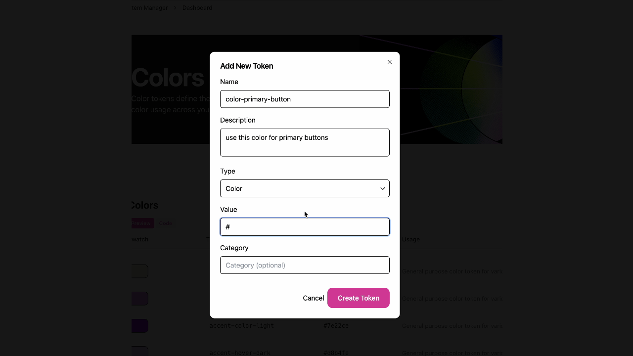
Task: Switch to the Preview tab
Action: point(142,223)
